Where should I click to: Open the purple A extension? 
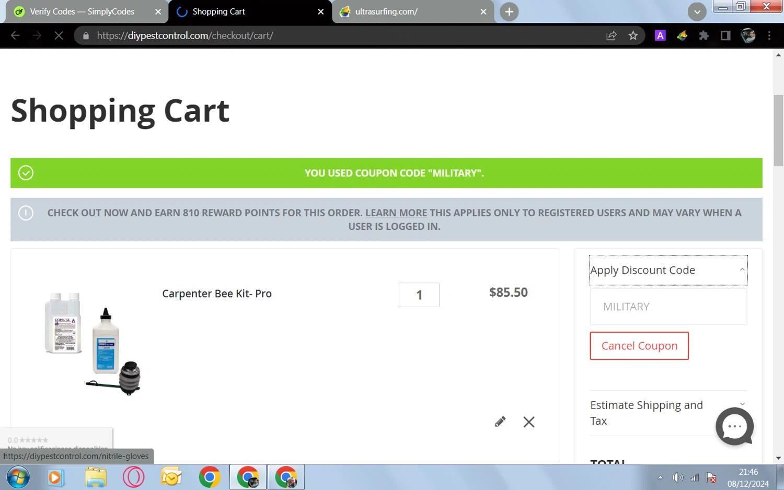pyautogui.click(x=660, y=36)
